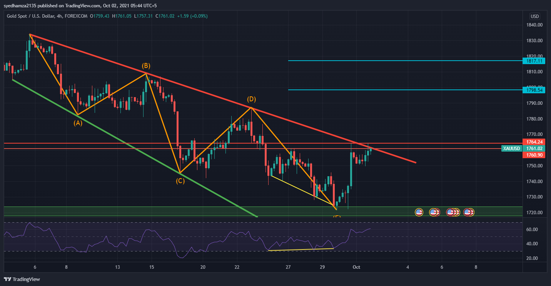The width and height of the screenshot is (551, 286).
Task: Click the 1790.00 price axis label
Action: (535, 103)
